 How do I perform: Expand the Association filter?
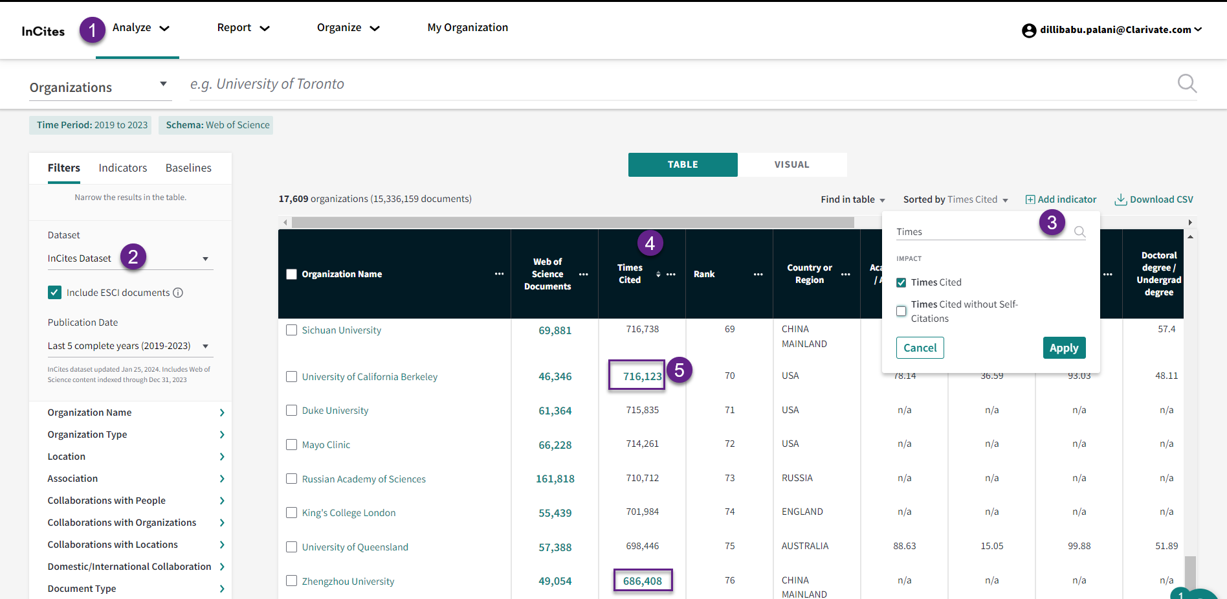[136, 479]
